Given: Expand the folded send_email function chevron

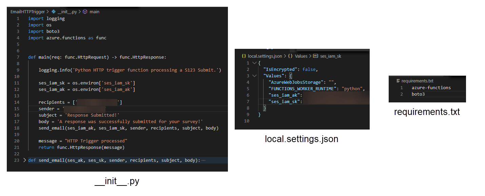Looking at the screenshot, I should coord(24,160).
